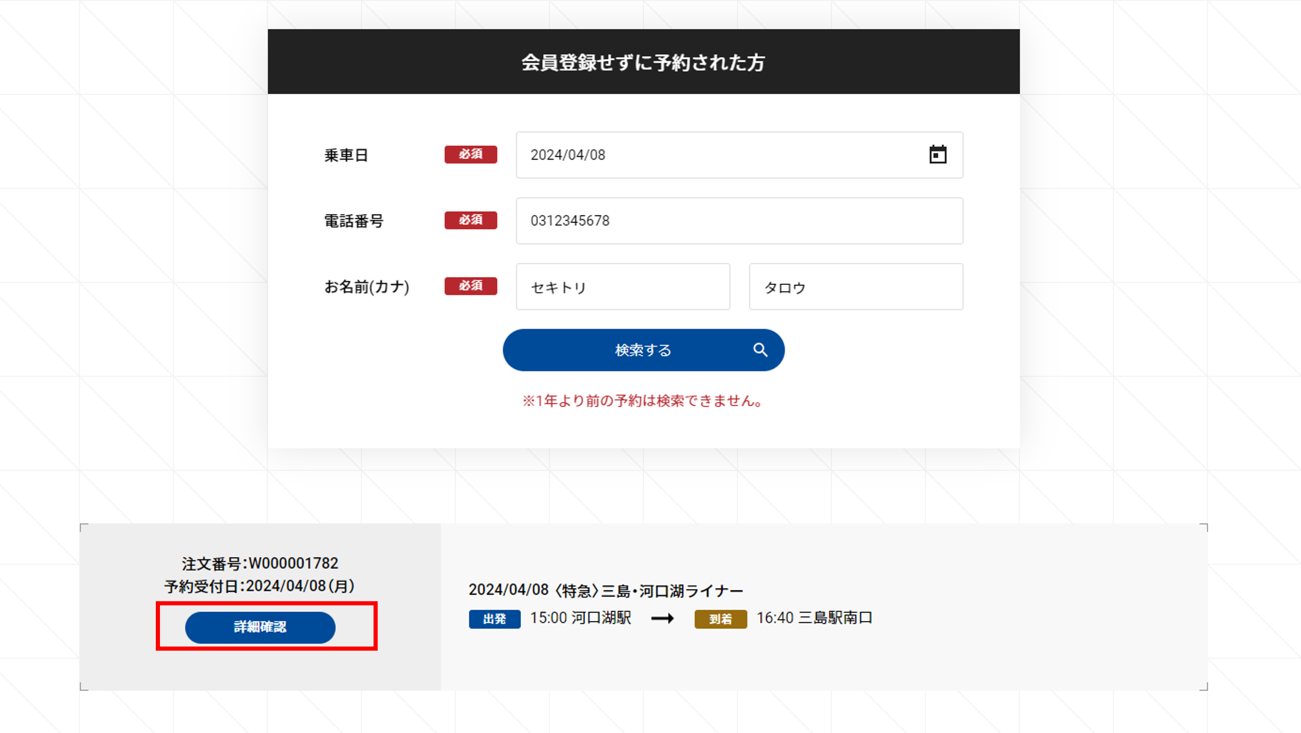Open the calendar picker icon
The image size is (1301, 733).
pyautogui.click(x=937, y=155)
